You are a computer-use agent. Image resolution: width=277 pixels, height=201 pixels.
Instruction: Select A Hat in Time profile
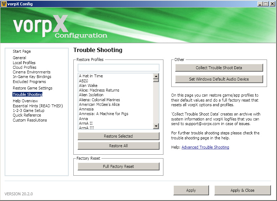click(x=91, y=76)
